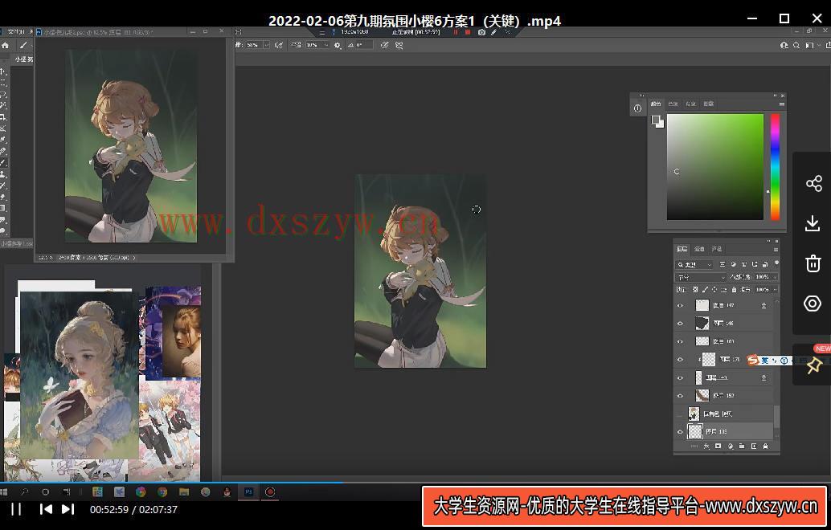This screenshot has width=831, height=530.
Task: Click the foreground/background color swatch in Color panel
Action: click(x=657, y=121)
